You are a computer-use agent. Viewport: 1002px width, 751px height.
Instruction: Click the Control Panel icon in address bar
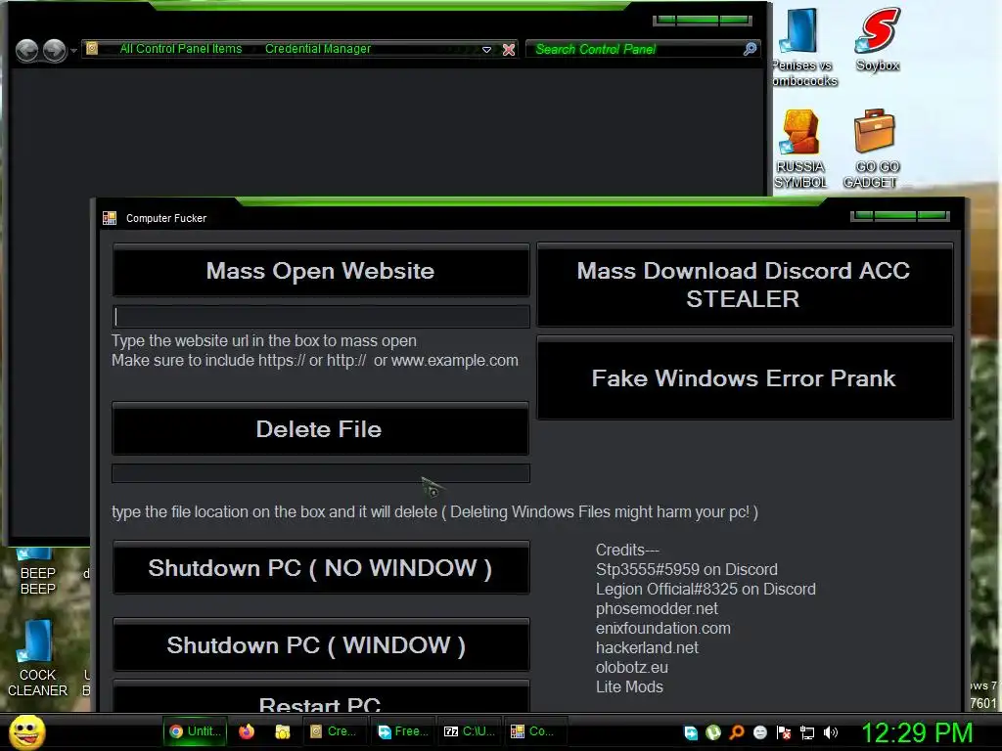pos(92,49)
